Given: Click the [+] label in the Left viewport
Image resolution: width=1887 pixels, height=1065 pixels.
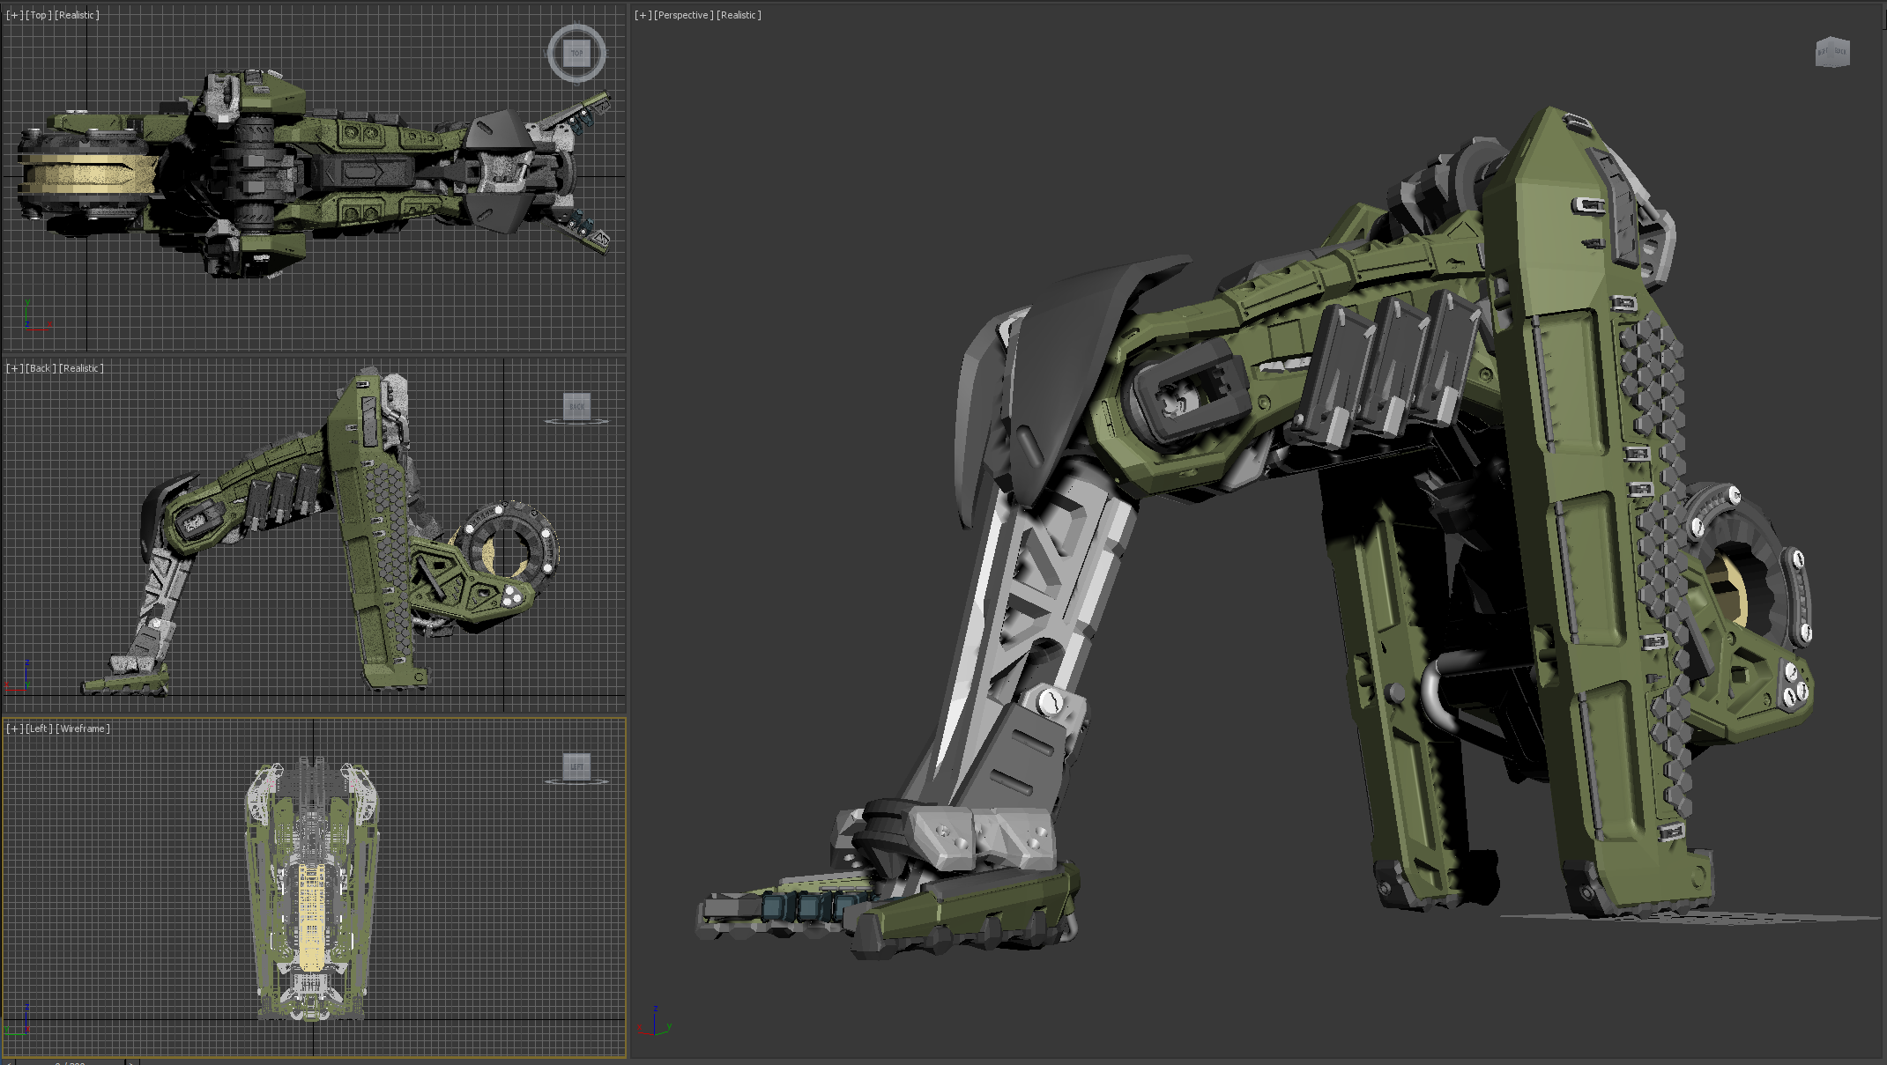Looking at the screenshot, I should (x=14, y=728).
